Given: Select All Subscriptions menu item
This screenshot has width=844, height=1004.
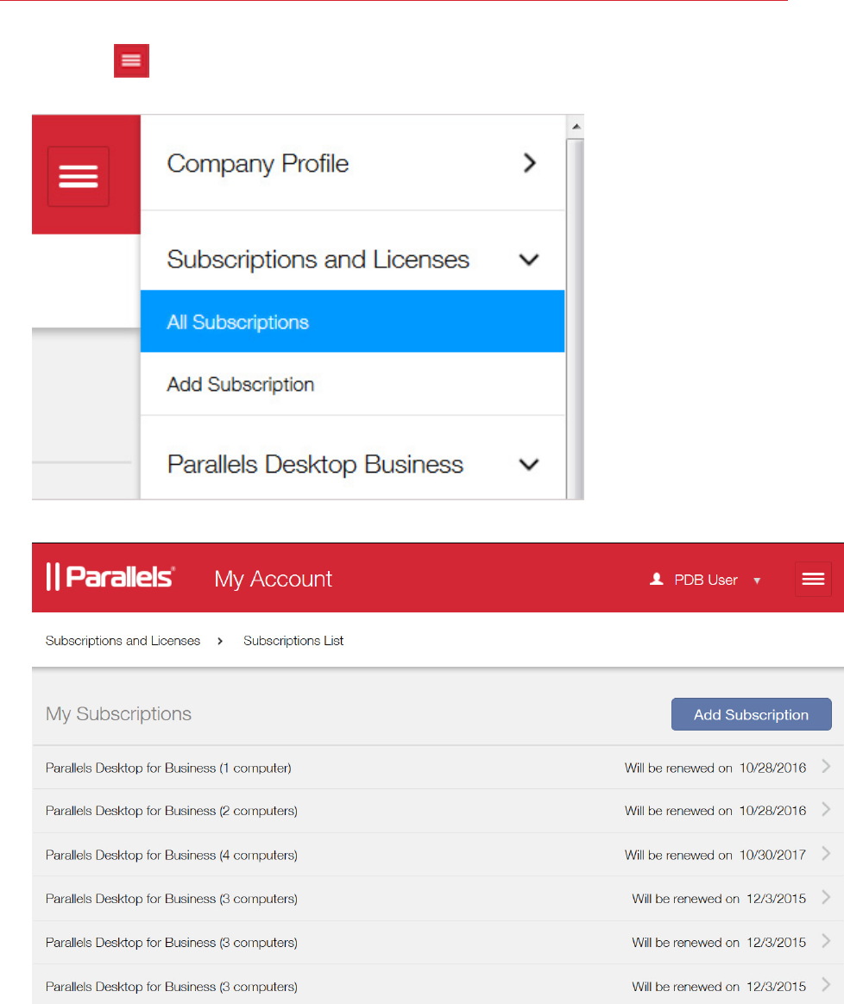Looking at the screenshot, I should (238, 322).
